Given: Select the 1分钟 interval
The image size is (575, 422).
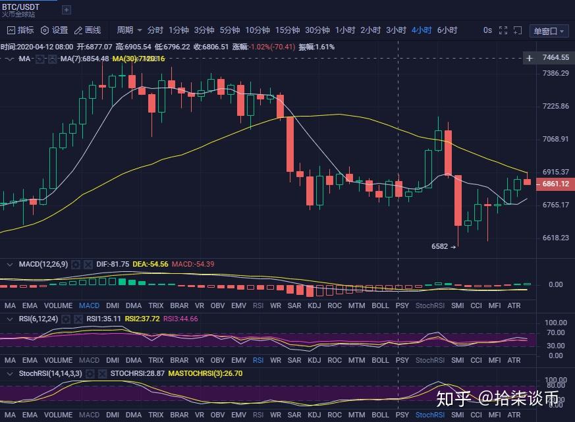Looking at the screenshot, I should pos(178,30).
